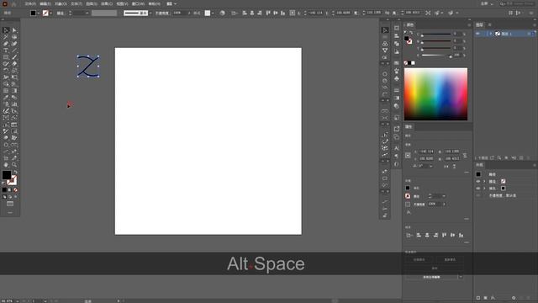Select the Hand tool

6,165
